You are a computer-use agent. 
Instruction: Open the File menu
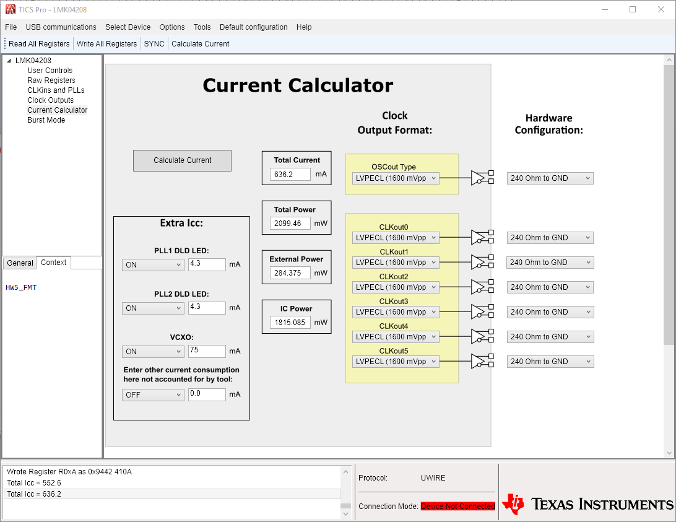pos(11,27)
